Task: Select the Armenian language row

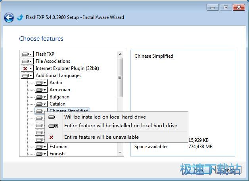Action: point(60,90)
